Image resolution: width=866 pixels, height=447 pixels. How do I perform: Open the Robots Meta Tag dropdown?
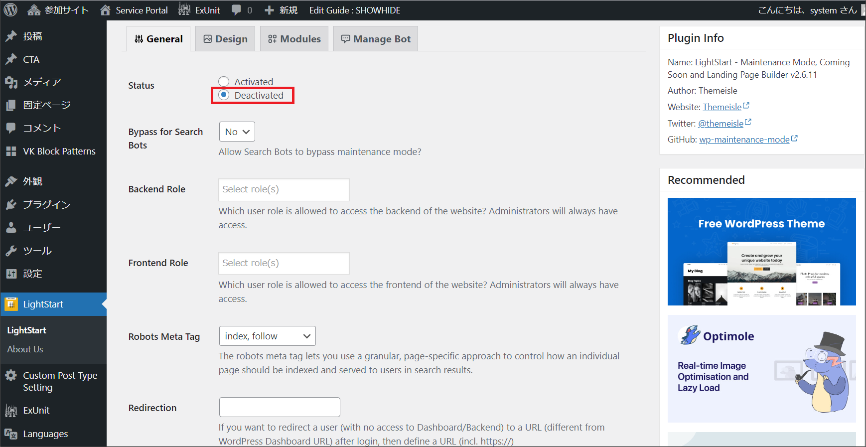point(268,336)
